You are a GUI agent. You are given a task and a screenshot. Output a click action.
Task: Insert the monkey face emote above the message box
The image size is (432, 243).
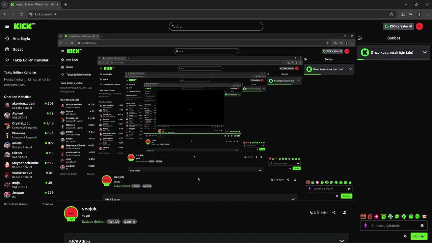pyautogui.click(x=425, y=216)
